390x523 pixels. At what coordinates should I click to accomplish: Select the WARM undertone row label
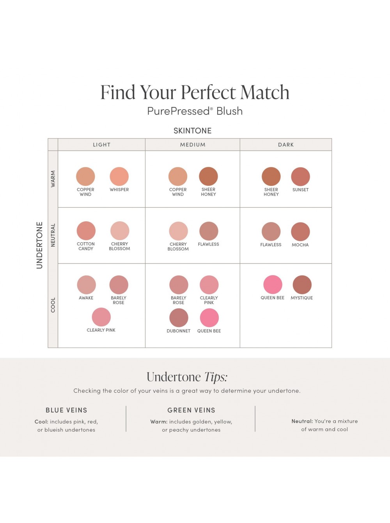(53, 179)
